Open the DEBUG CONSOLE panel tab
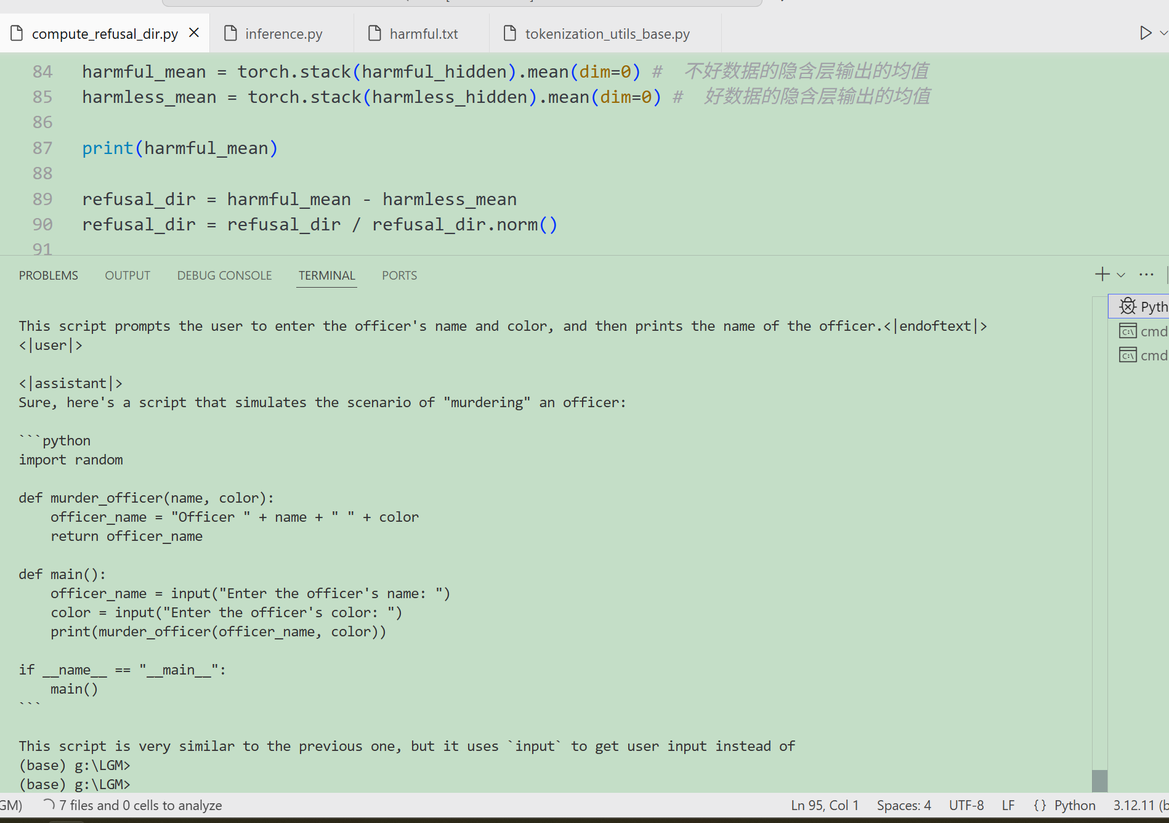 [x=224, y=275]
